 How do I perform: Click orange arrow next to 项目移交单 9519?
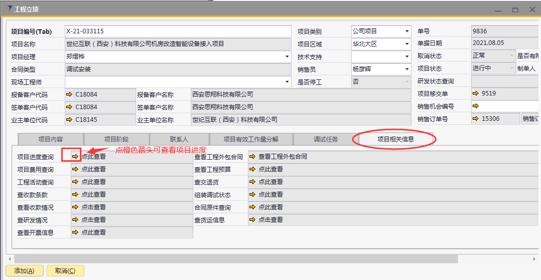pyautogui.click(x=476, y=94)
